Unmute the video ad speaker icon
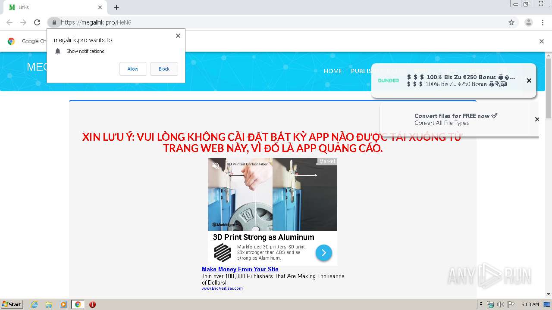Screen dimensions: 552x310 (x=216, y=165)
